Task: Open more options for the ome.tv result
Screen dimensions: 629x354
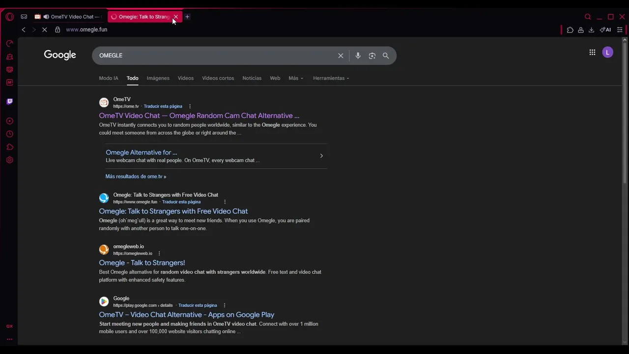Action: (190, 106)
